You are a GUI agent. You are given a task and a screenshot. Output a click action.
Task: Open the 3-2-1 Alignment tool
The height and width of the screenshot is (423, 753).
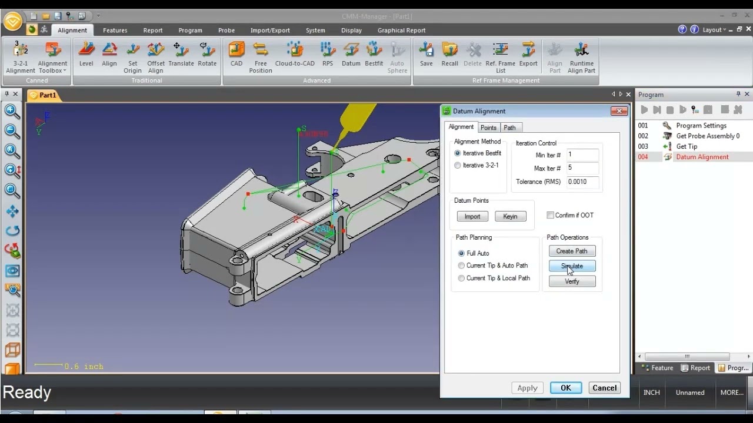[21, 58]
